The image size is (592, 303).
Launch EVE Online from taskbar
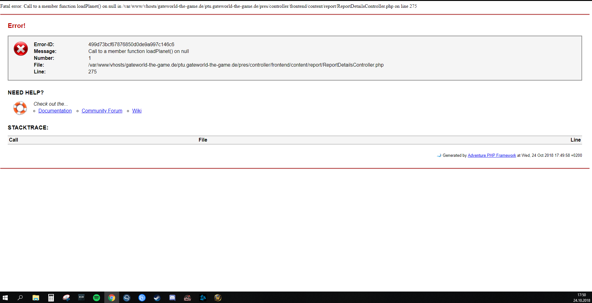[x=81, y=298]
